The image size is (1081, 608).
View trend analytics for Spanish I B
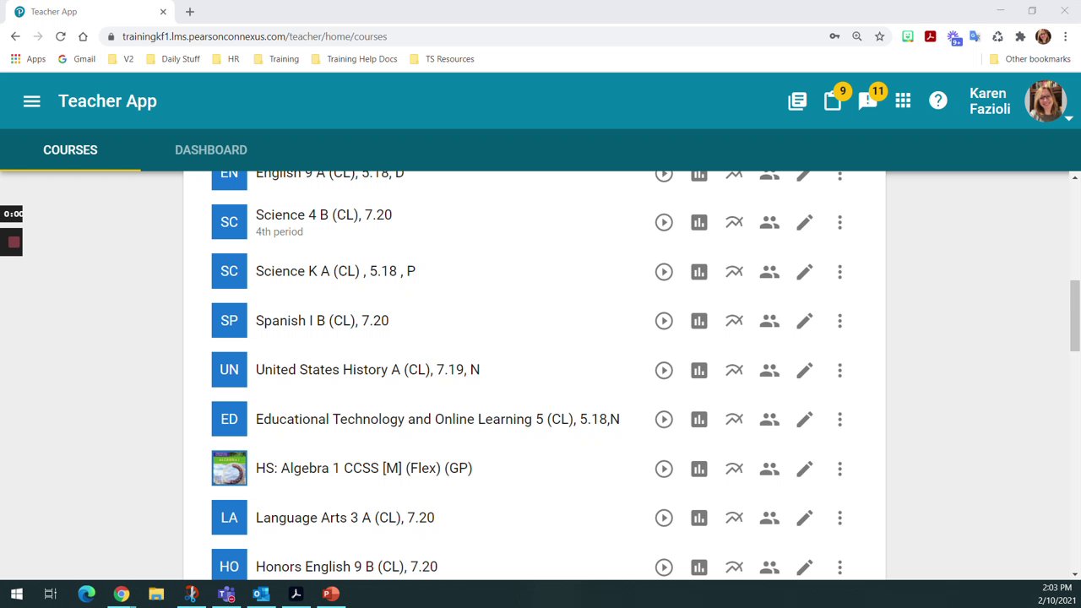(x=734, y=321)
